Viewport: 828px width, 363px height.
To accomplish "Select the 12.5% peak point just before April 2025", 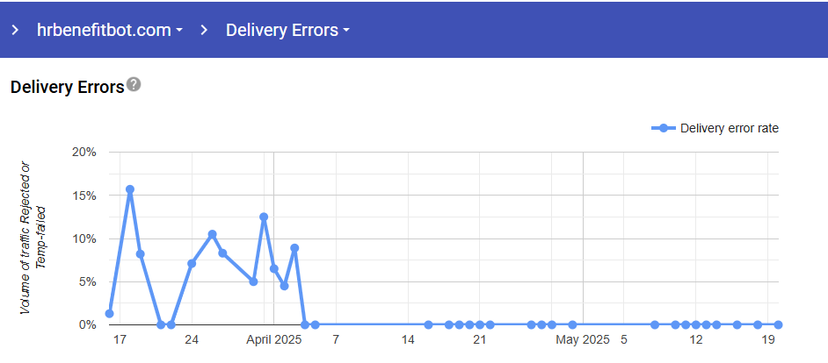I will point(264,217).
